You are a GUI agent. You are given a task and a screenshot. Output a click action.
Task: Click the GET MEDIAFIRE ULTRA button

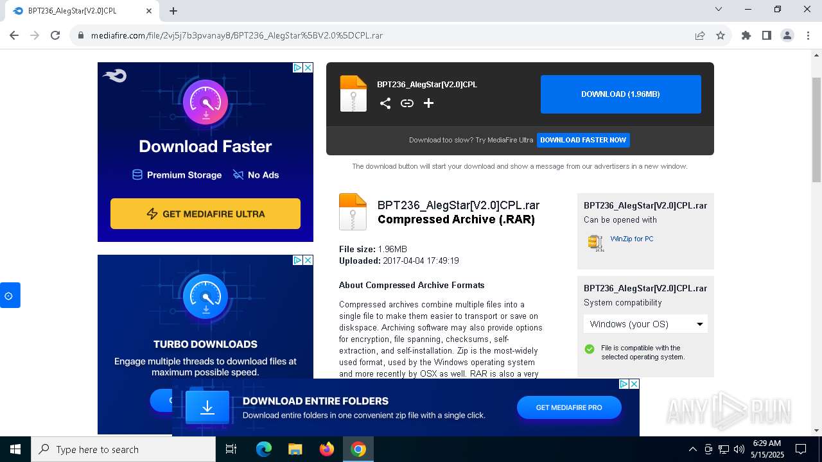click(205, 214)
